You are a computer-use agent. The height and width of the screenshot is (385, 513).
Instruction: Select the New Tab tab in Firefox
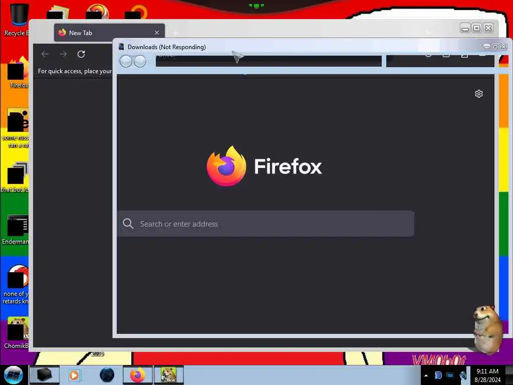[109, 33]
